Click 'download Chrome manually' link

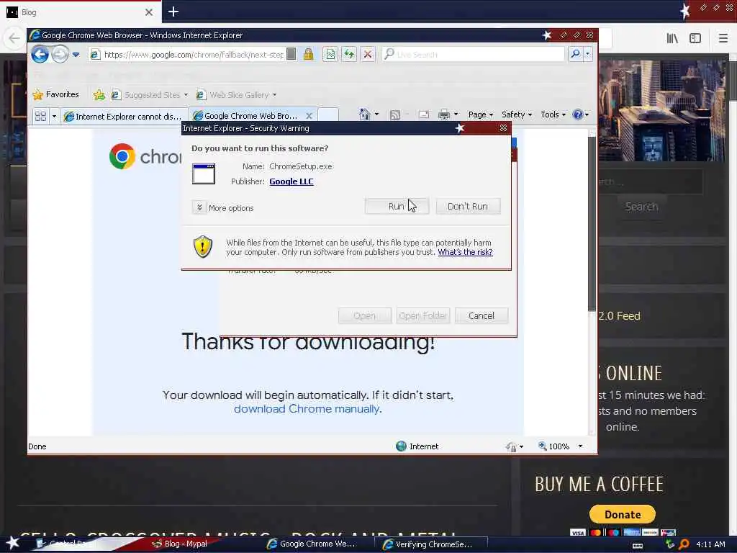307,409
